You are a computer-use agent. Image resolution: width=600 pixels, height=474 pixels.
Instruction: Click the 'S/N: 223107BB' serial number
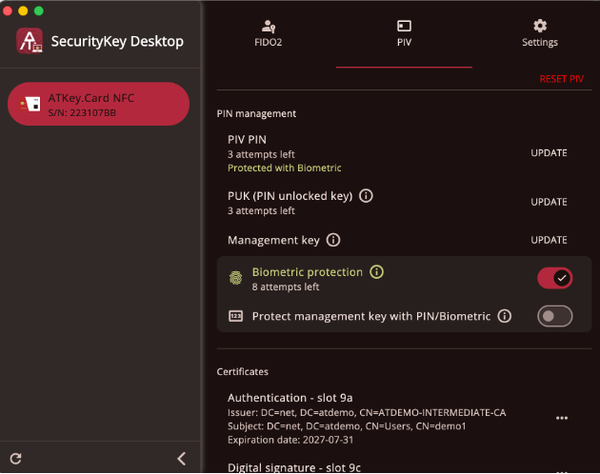(x=82, y=113)
